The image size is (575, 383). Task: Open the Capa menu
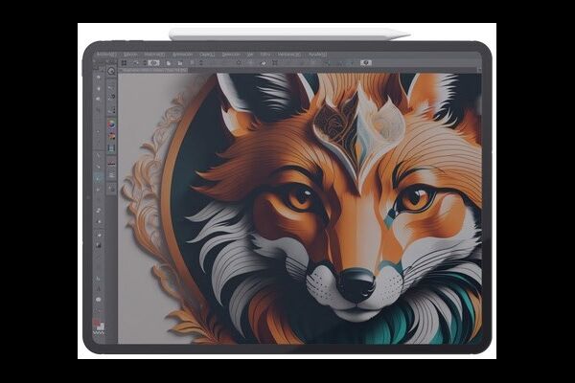[x=207, y=55]
